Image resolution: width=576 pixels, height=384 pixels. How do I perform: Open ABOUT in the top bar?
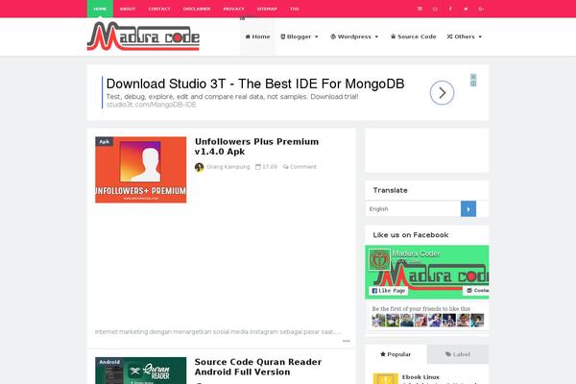click(128, 9)
